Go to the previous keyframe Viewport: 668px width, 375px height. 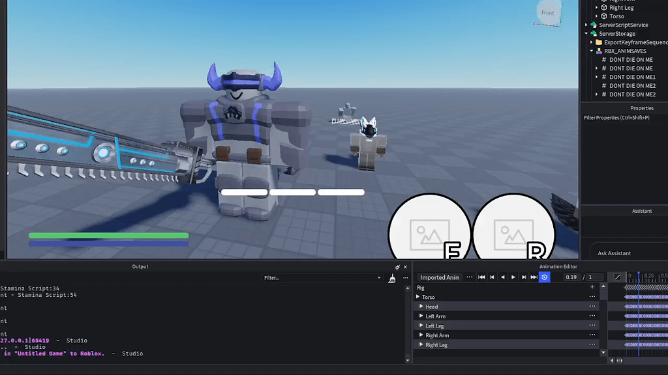[x=492, y=277]
